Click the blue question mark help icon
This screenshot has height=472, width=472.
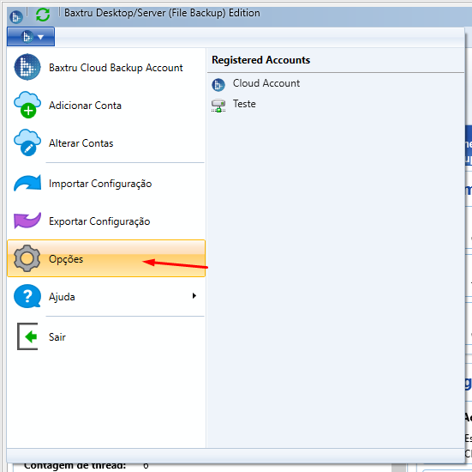pos(27,296)
